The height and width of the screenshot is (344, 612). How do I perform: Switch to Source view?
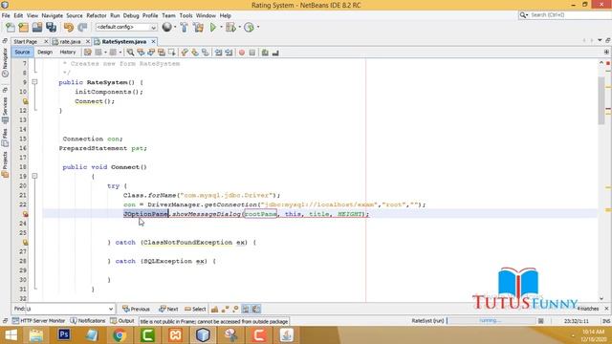(22, 53)
